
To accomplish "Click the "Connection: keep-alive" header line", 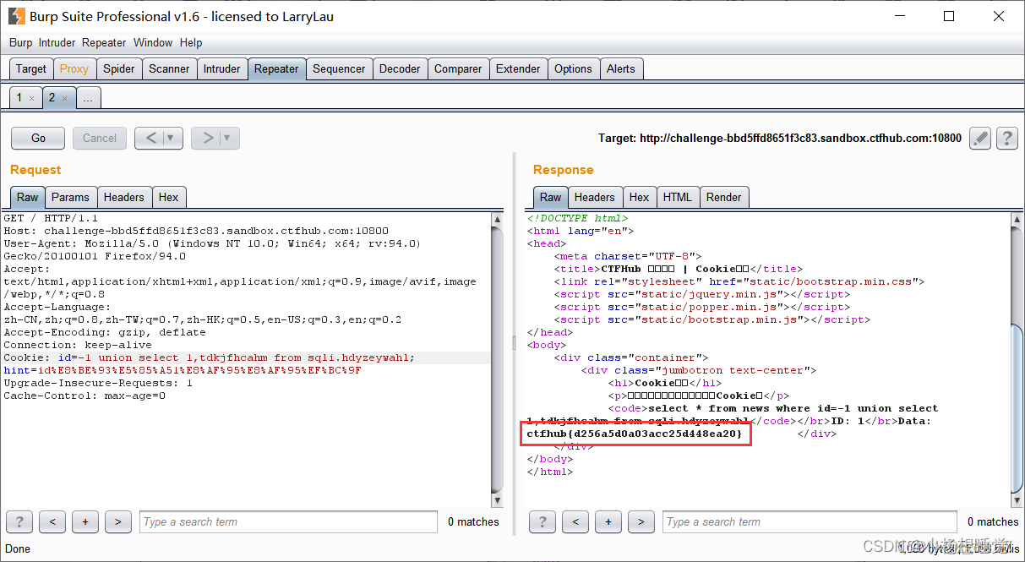I will 78,345.
